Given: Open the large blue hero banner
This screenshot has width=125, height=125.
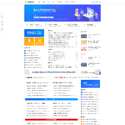Looking at the screenshot, I should pyautogui.click(x=62, y=13).
